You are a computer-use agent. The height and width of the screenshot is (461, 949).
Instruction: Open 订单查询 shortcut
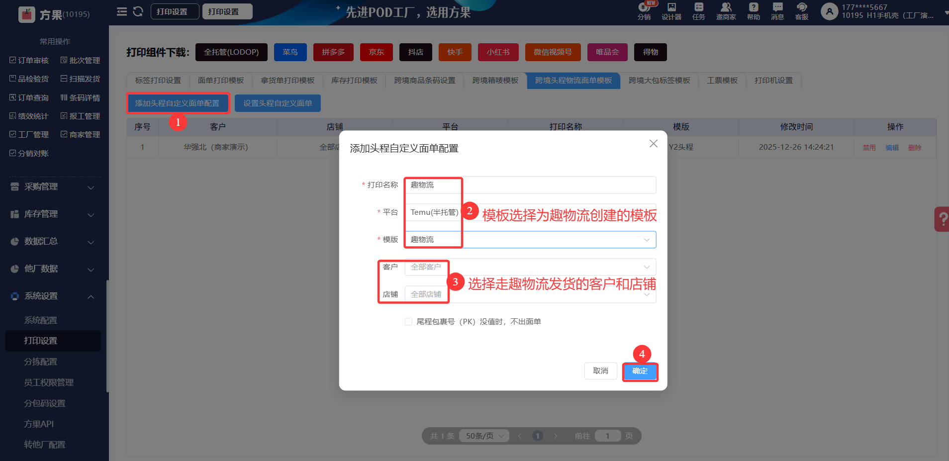pyautogui.click(x=29, y=97)
